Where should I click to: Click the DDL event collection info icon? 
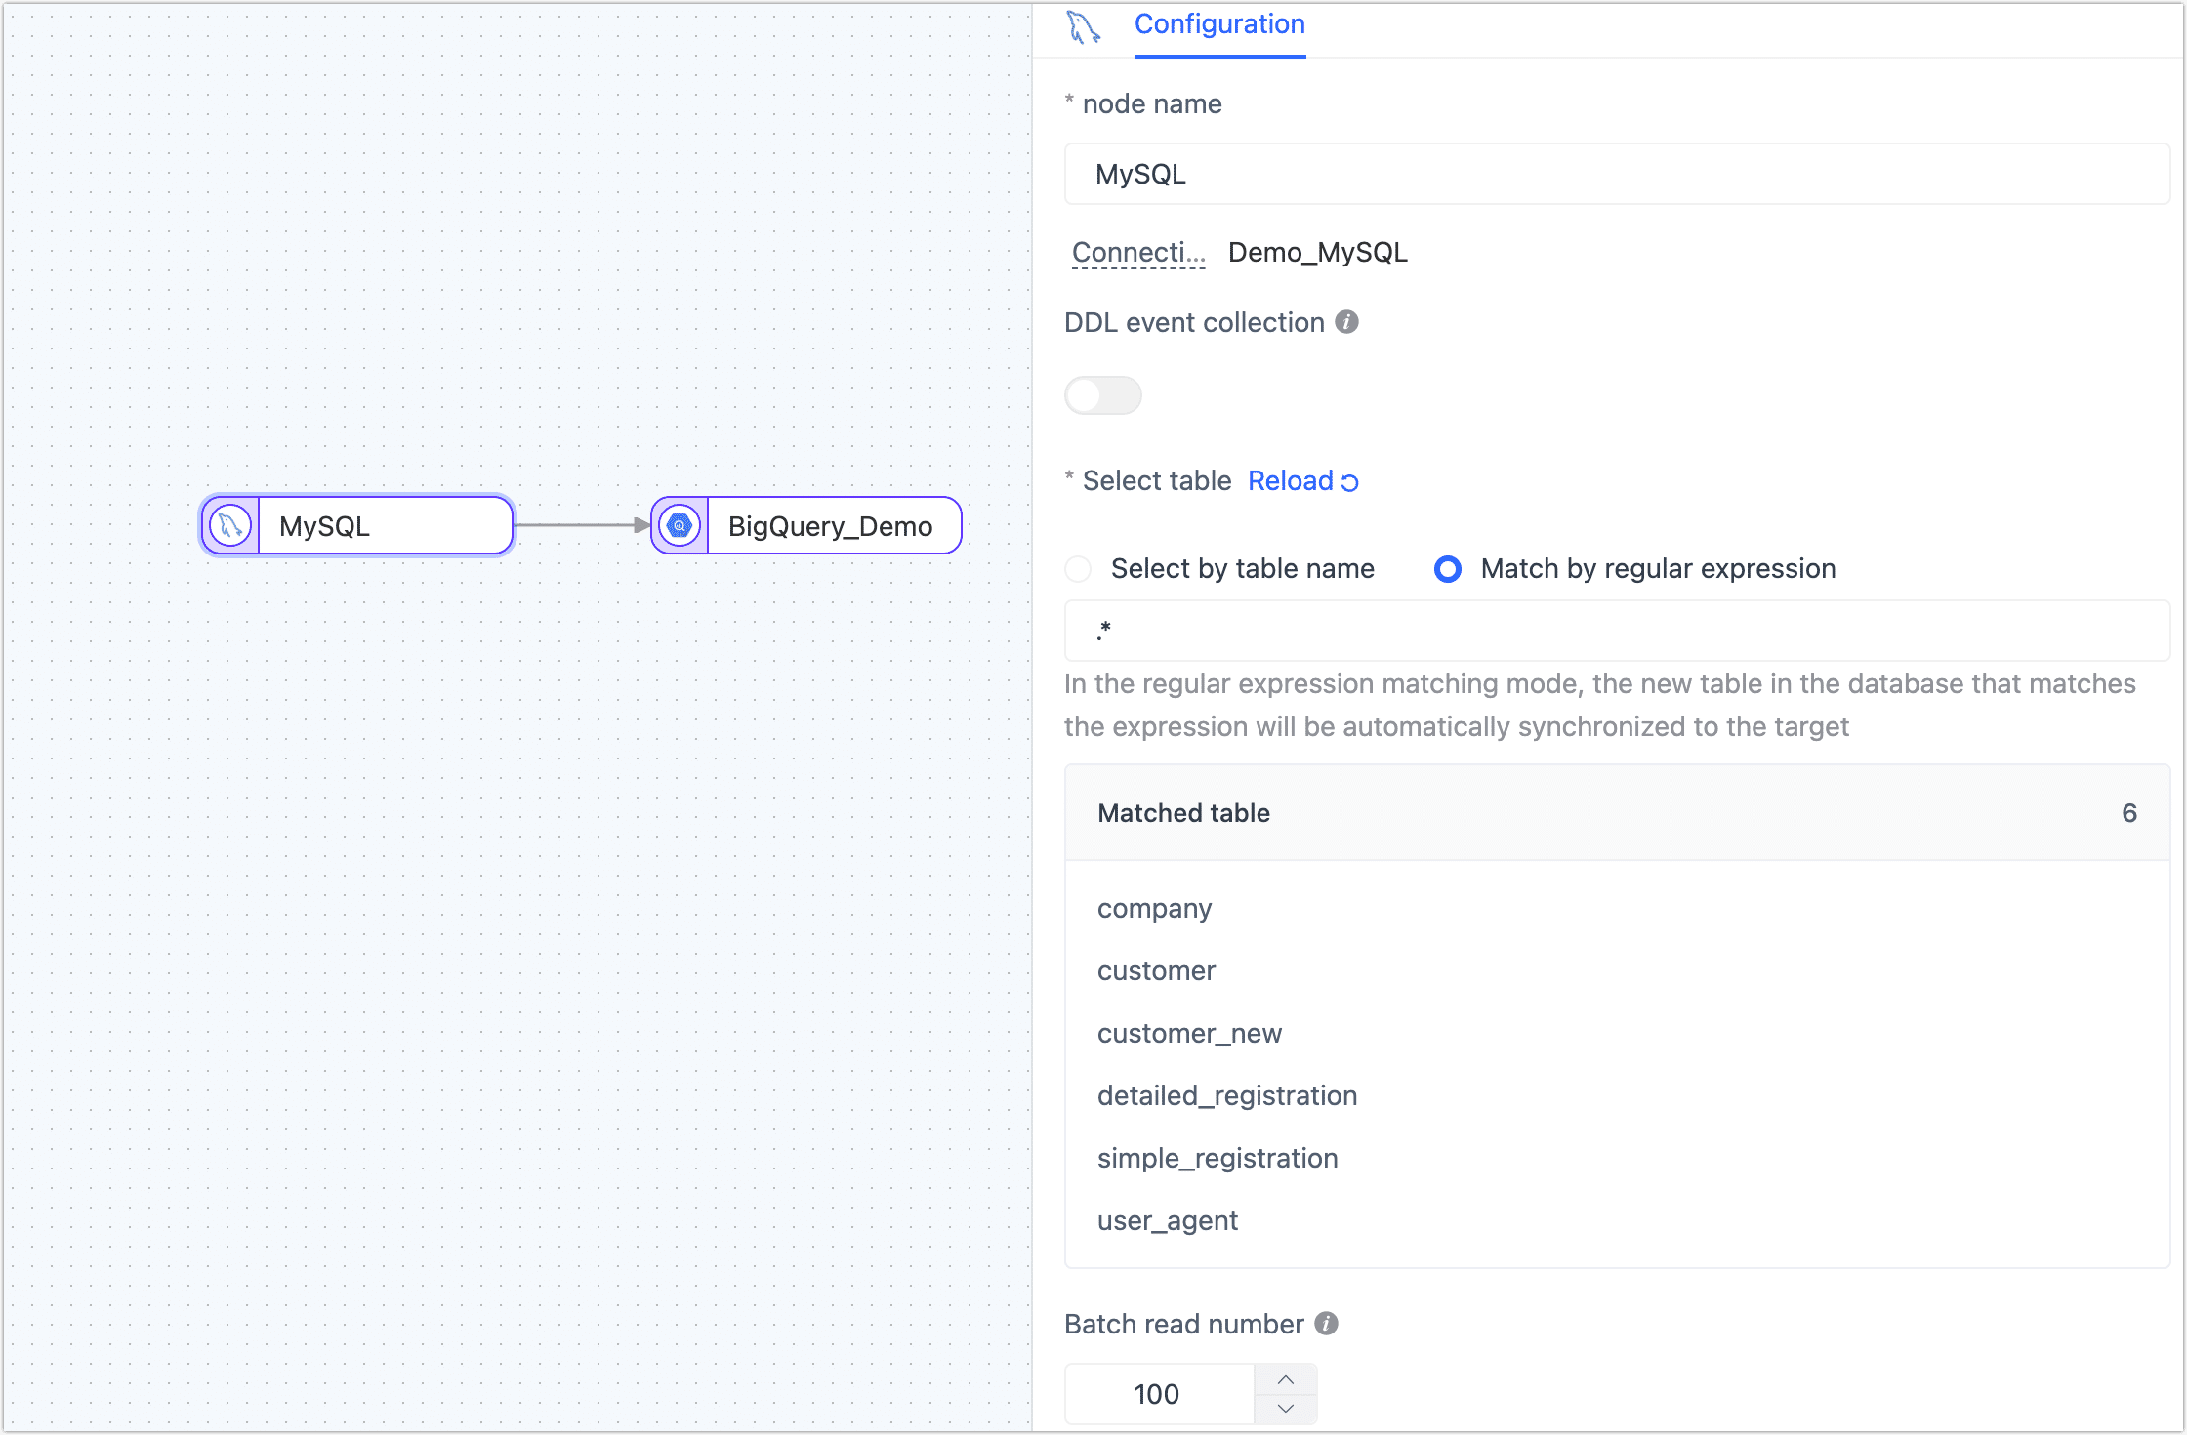(x=1347, y=322)
